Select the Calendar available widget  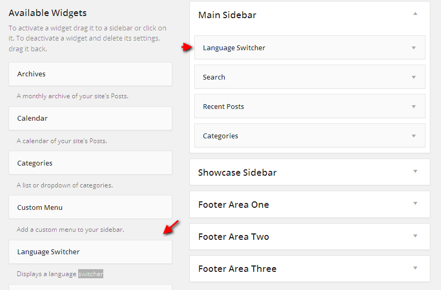coord(90,118)
